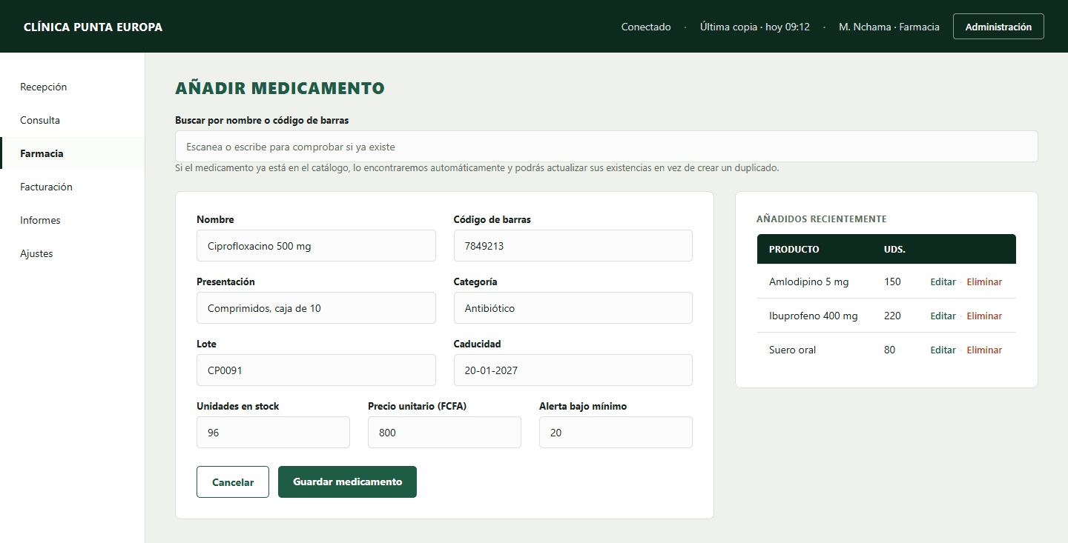
Task: Click the Categoría field showing Antibiótico
Action: [x=573, y=308]
